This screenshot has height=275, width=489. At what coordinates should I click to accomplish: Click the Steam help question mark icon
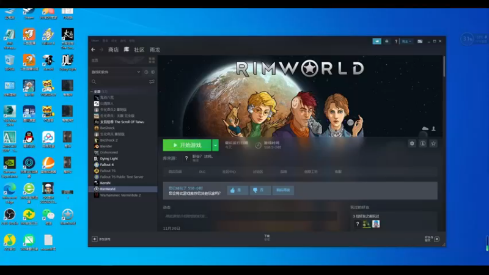click(396, 41)
